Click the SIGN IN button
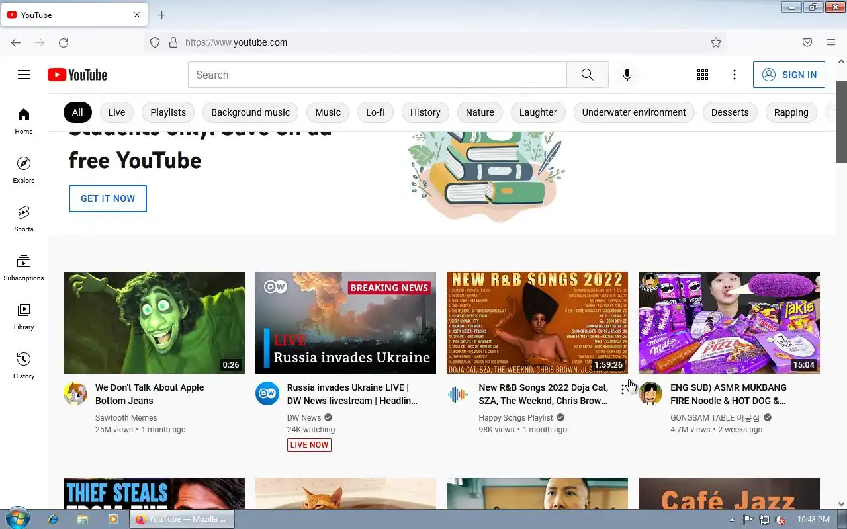The height and width of the screenshot is (529, 847). [789, 75]
